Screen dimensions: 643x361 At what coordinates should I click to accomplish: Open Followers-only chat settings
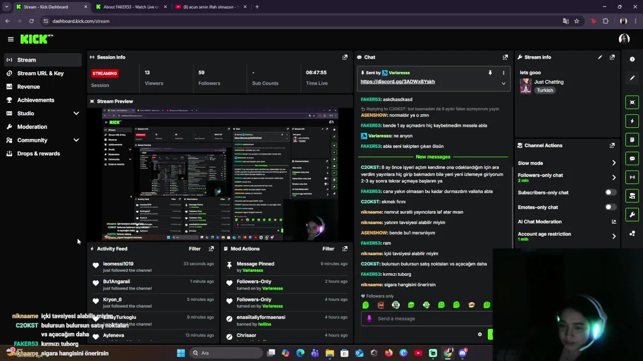567,177
